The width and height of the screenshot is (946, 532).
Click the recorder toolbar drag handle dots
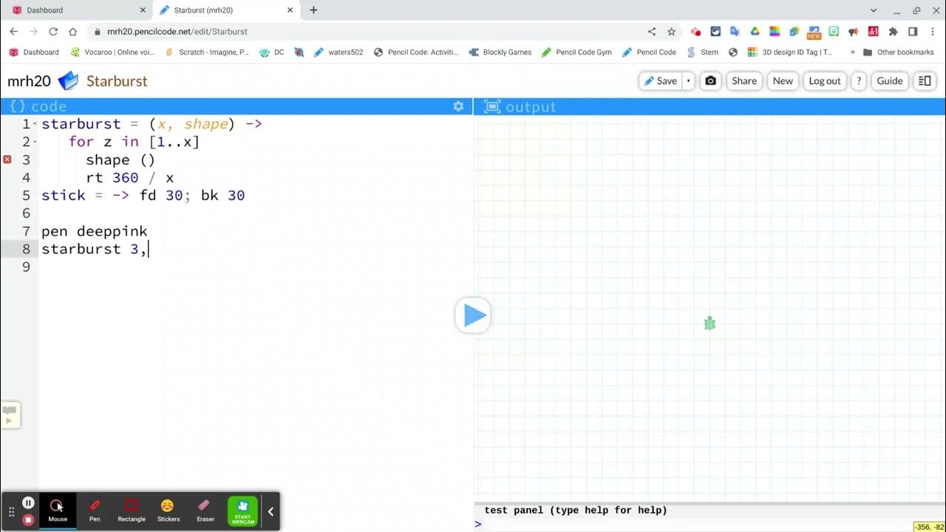(x=11, y=511)
